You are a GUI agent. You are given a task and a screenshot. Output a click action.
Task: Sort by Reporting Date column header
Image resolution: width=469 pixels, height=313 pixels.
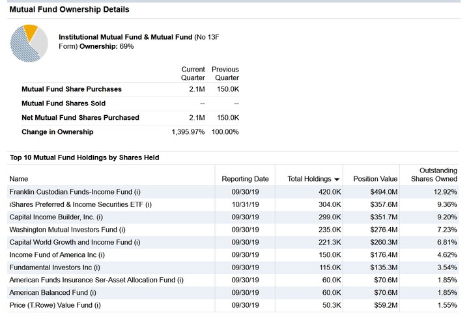point(245,179)
